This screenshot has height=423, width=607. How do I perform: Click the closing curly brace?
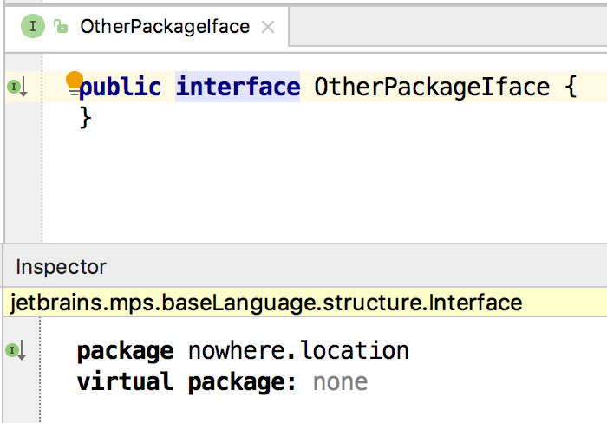tap(85, 117)
